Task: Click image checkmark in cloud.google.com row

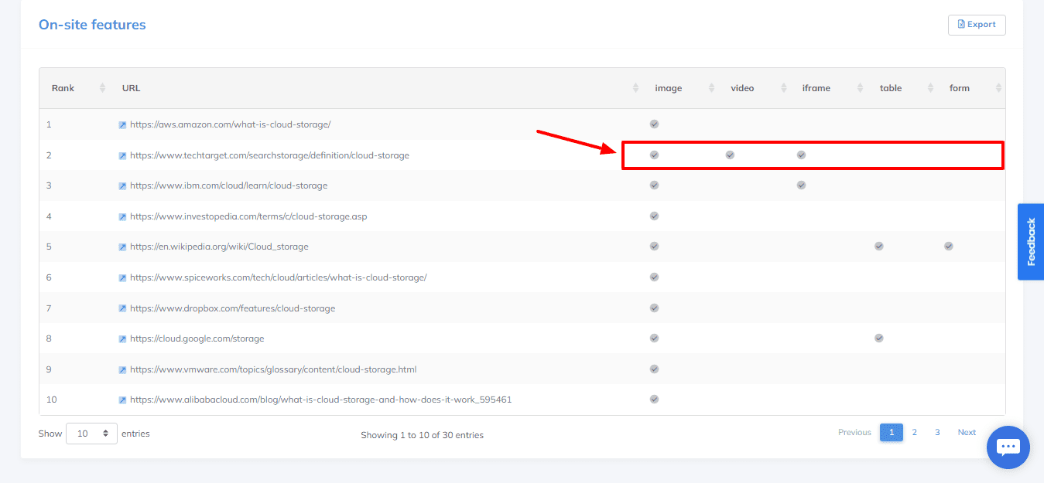Action: click(x=654, y=338)
